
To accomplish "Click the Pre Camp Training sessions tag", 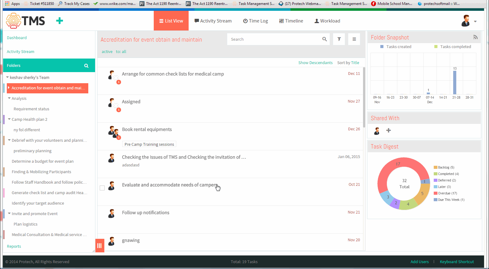I will point(149,144).
